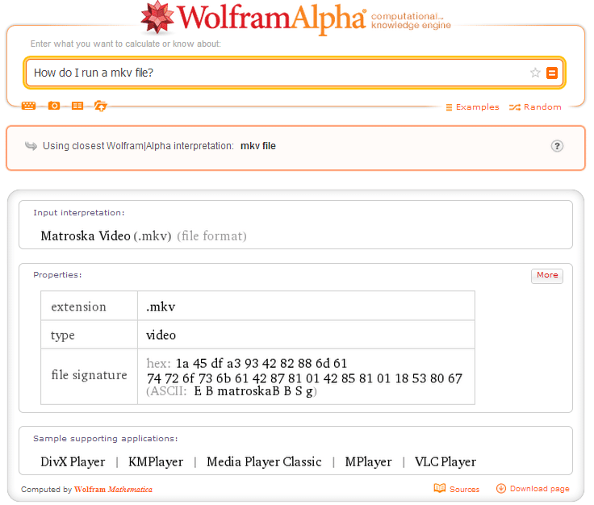Select the 'Matroska Video (.mkv)' text
The image size is (594, 505).
pos(106,236)
